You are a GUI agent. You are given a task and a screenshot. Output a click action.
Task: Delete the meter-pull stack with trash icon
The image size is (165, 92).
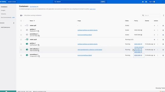(163, 26)
